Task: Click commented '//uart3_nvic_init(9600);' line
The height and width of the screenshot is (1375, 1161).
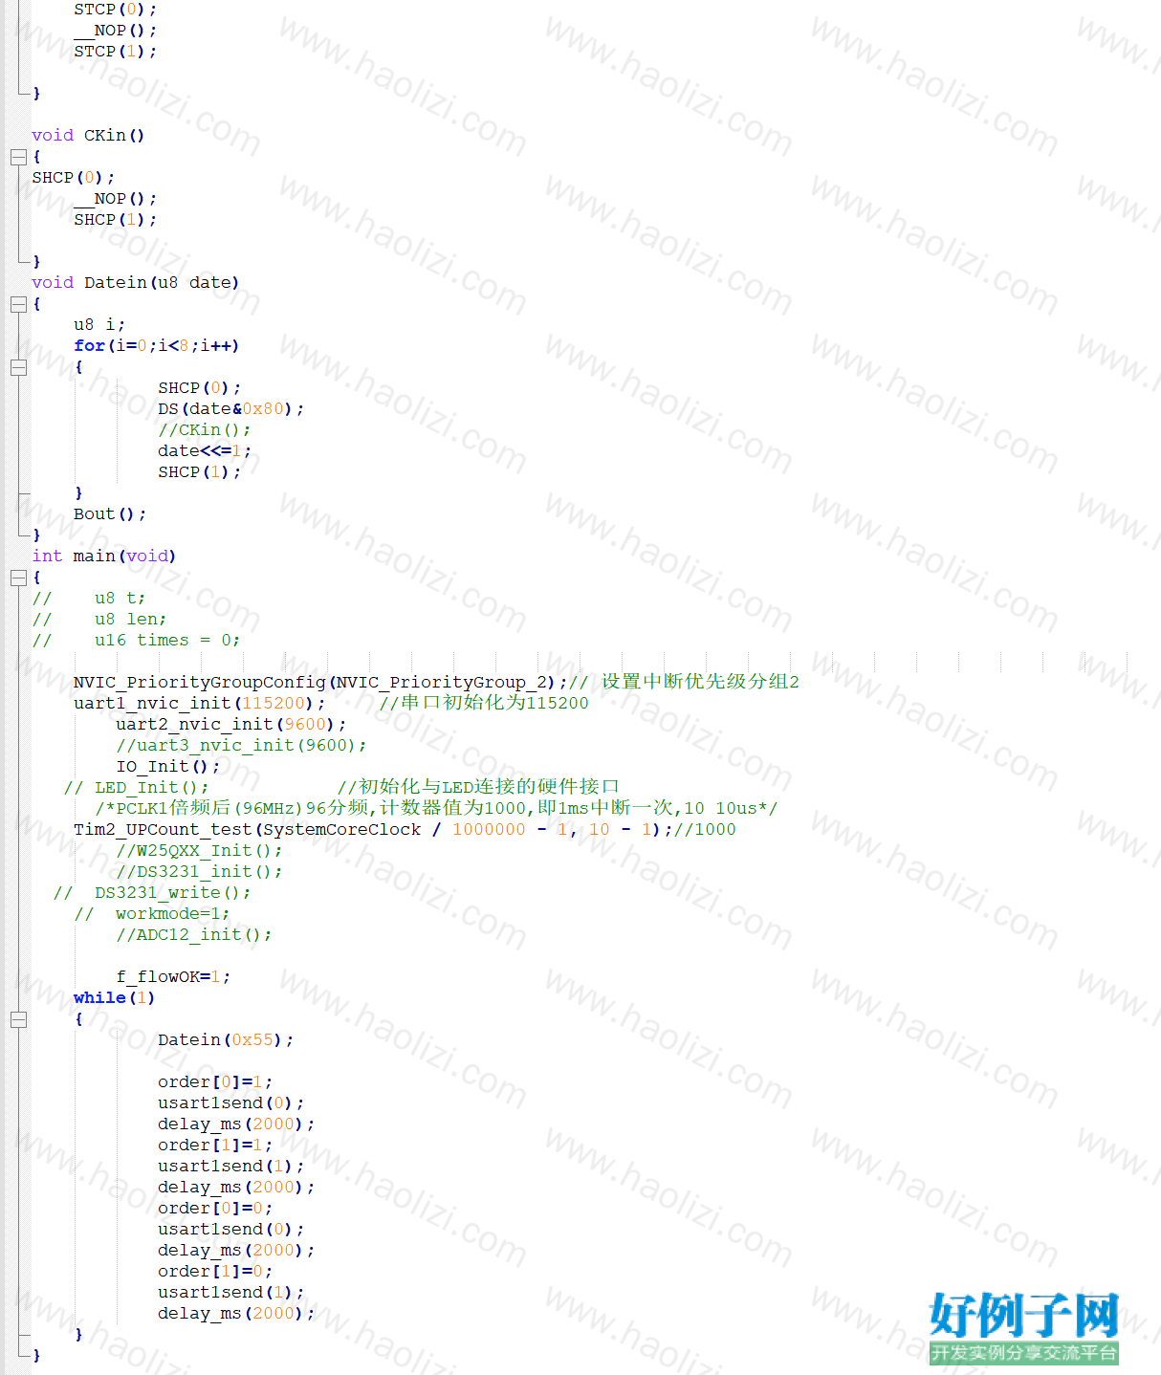Action: coord(241,746)
